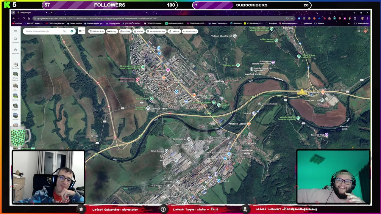
Task: Click the Nemocnica AGEL hospital marker
Action: tap(137, 80)
